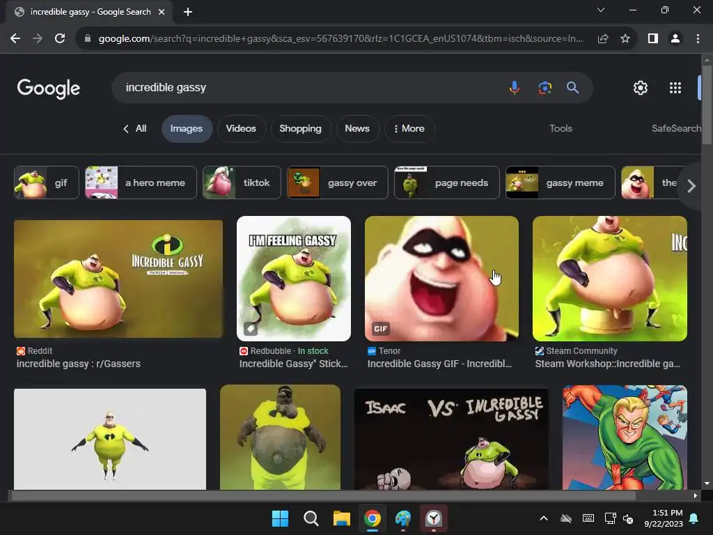Open Windows taskbar search
Viewport: 713px width, 535px height.
tap(311, 518)
